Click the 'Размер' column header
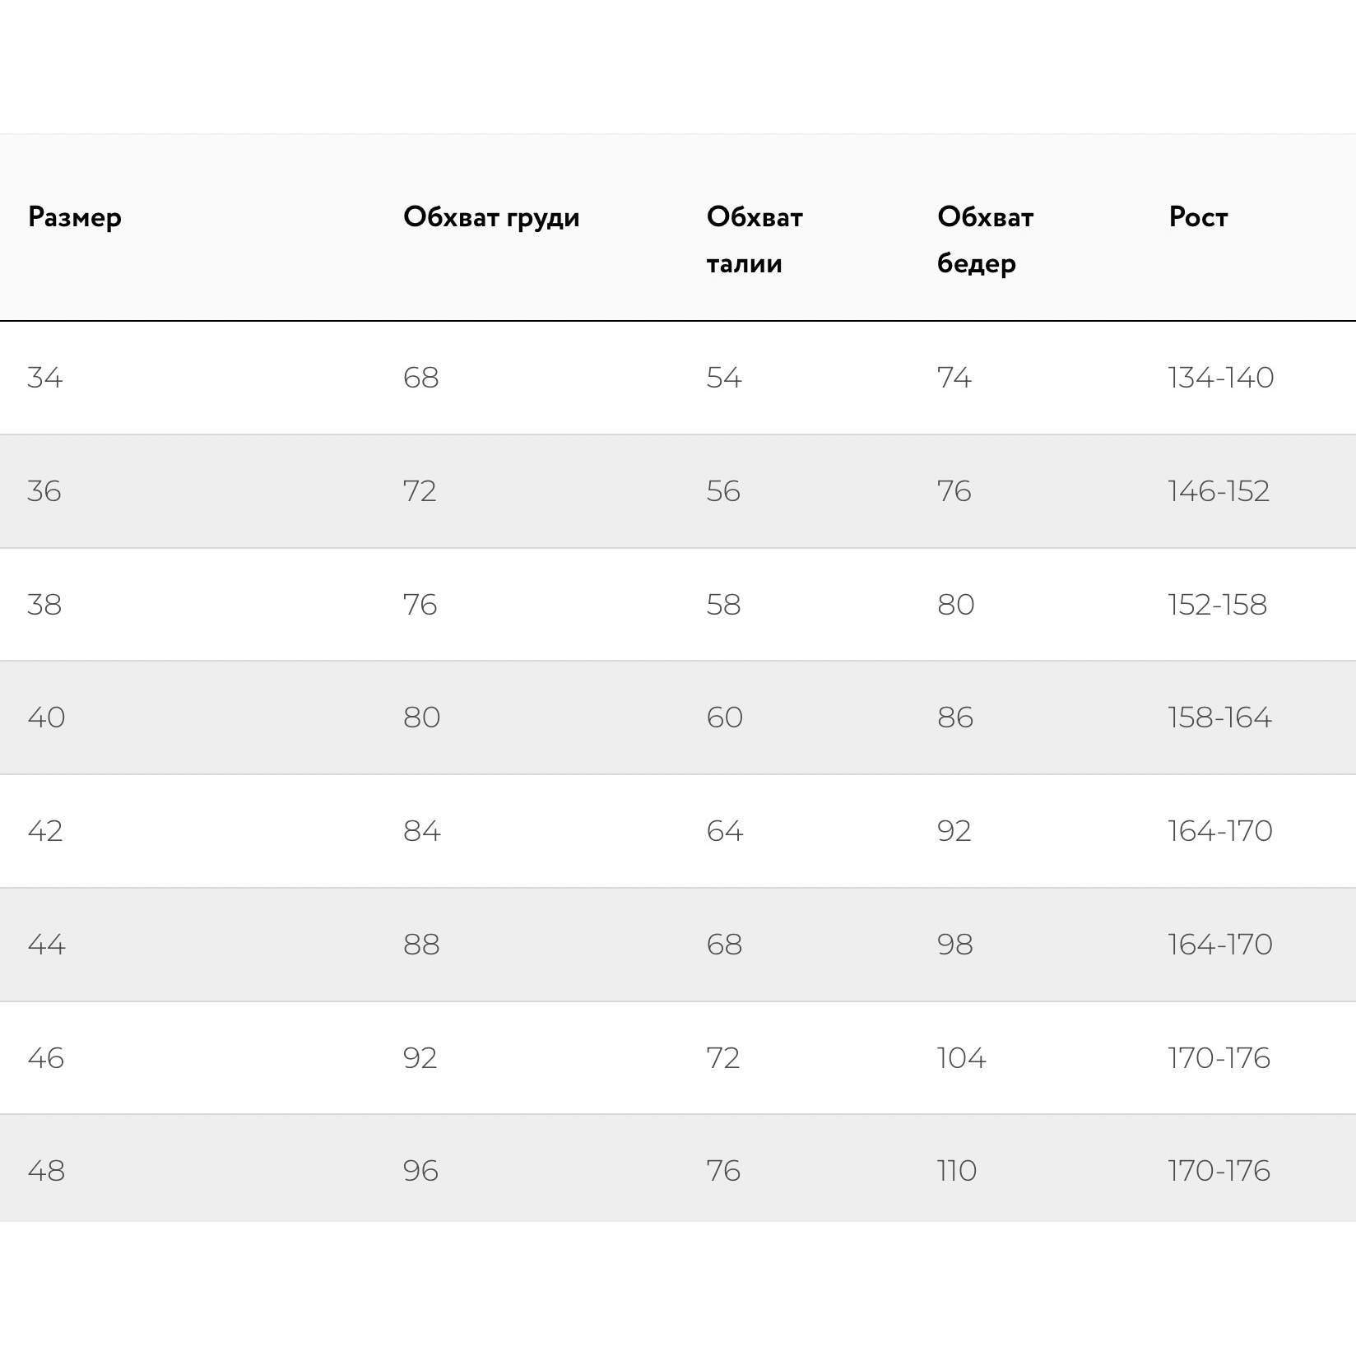This screenshot has width=1356, height=1356. 75,217
